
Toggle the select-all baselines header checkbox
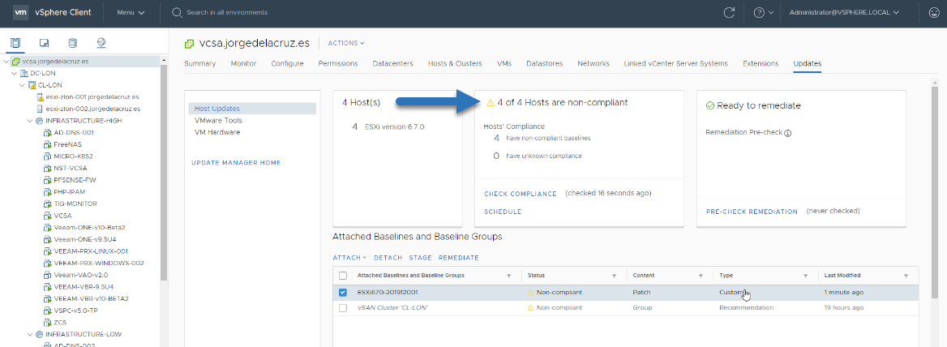click(343, 276)
